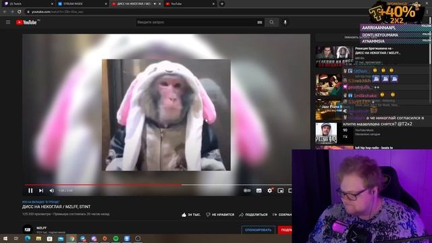Pause the YouTube video
Screen dimensions: 432x243
tap(30, 190)
